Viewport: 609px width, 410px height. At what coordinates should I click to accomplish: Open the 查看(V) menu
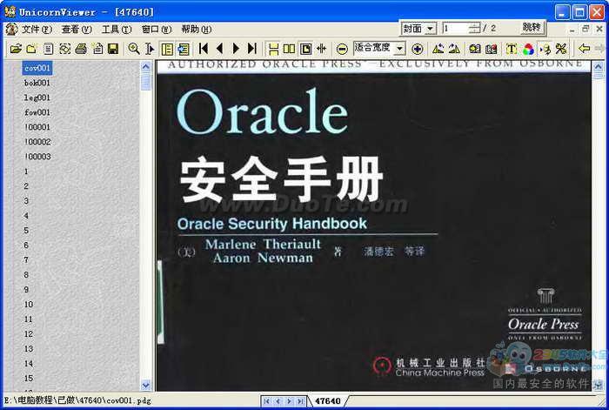77,29
